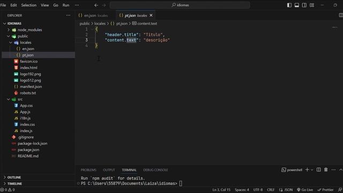The width and height of the screenshot is (343, 193).
Task: Open i18n.js file
Action: tap(25, 118)
